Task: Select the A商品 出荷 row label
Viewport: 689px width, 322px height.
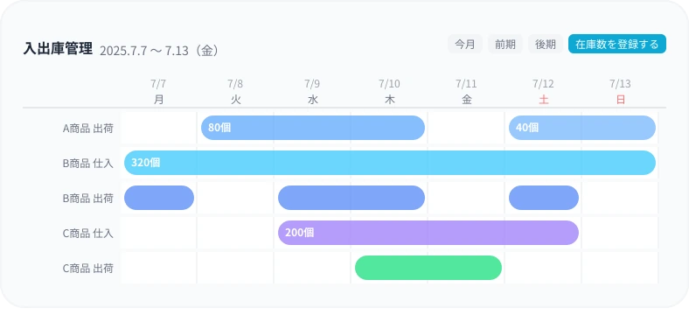Action: pos(88,129)
